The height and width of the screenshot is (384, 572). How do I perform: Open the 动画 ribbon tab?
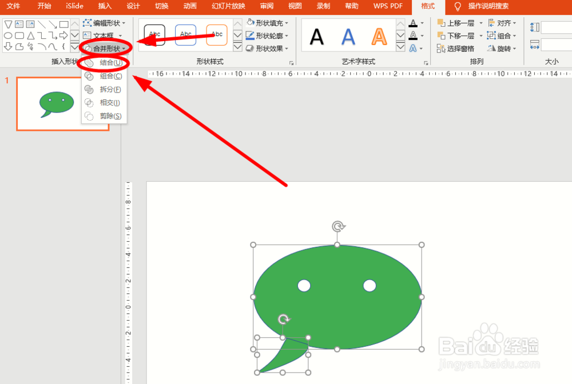190,6
